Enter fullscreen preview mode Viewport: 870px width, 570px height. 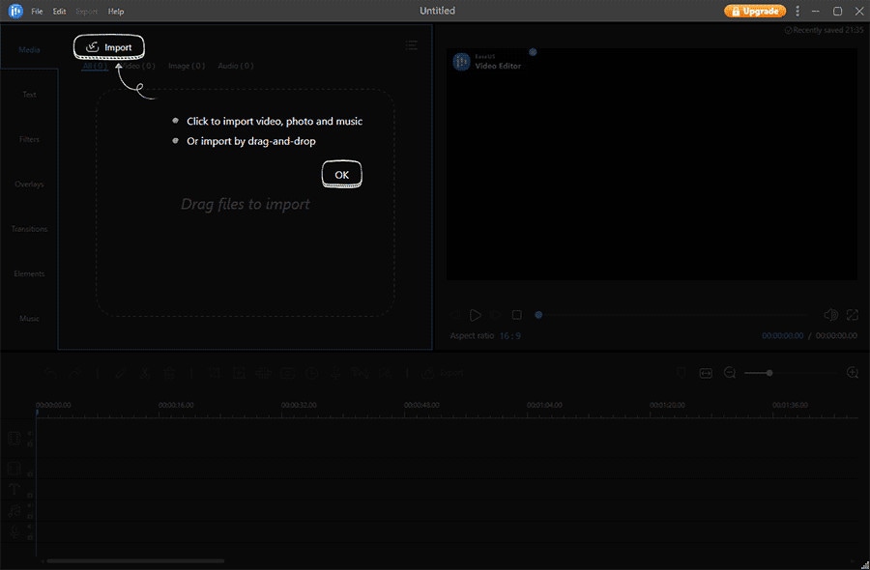point(853,315)
